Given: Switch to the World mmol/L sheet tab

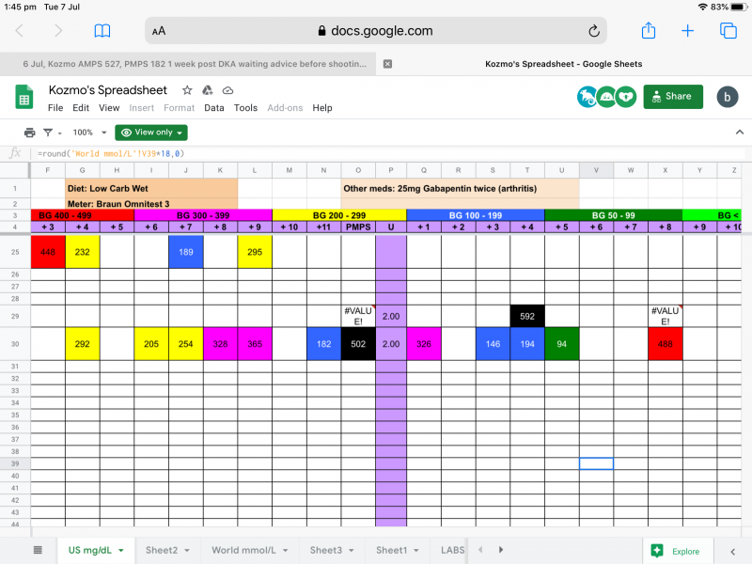Looking at the screenshot, I should pyautogui.click(x=243, y=550).
